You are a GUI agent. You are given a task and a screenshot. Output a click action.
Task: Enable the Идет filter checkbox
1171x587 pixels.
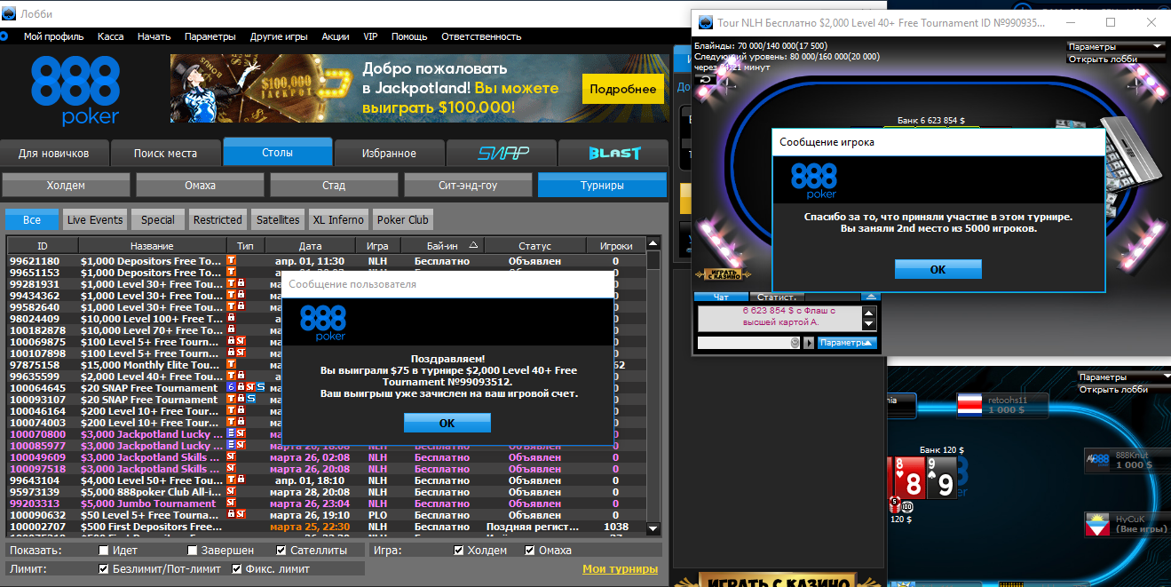point(104,551)
